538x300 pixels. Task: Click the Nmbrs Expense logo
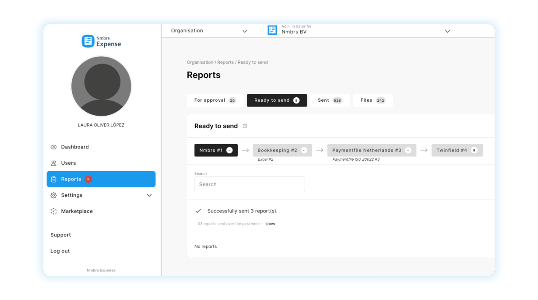pyautogui.click(x=101, y=41)
